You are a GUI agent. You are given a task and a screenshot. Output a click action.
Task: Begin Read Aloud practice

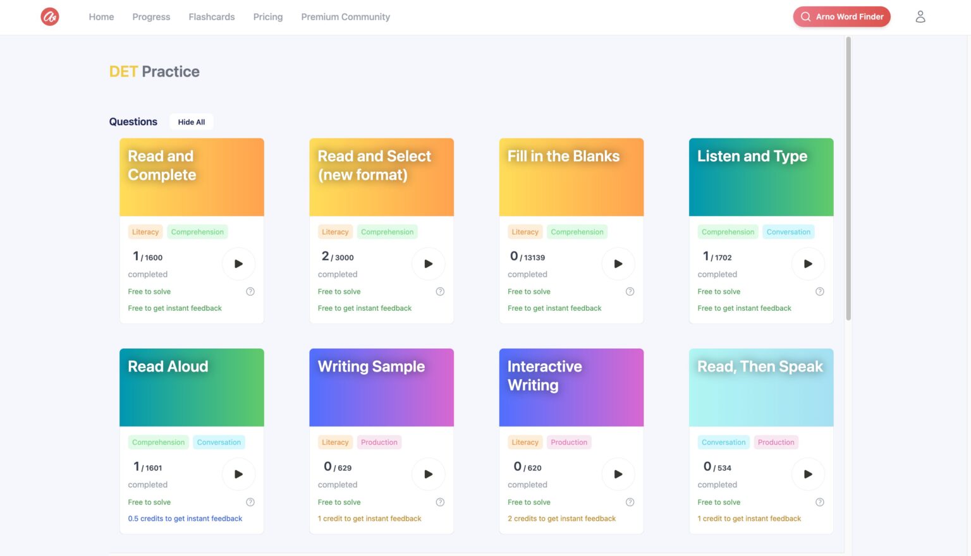coord(238,474)
